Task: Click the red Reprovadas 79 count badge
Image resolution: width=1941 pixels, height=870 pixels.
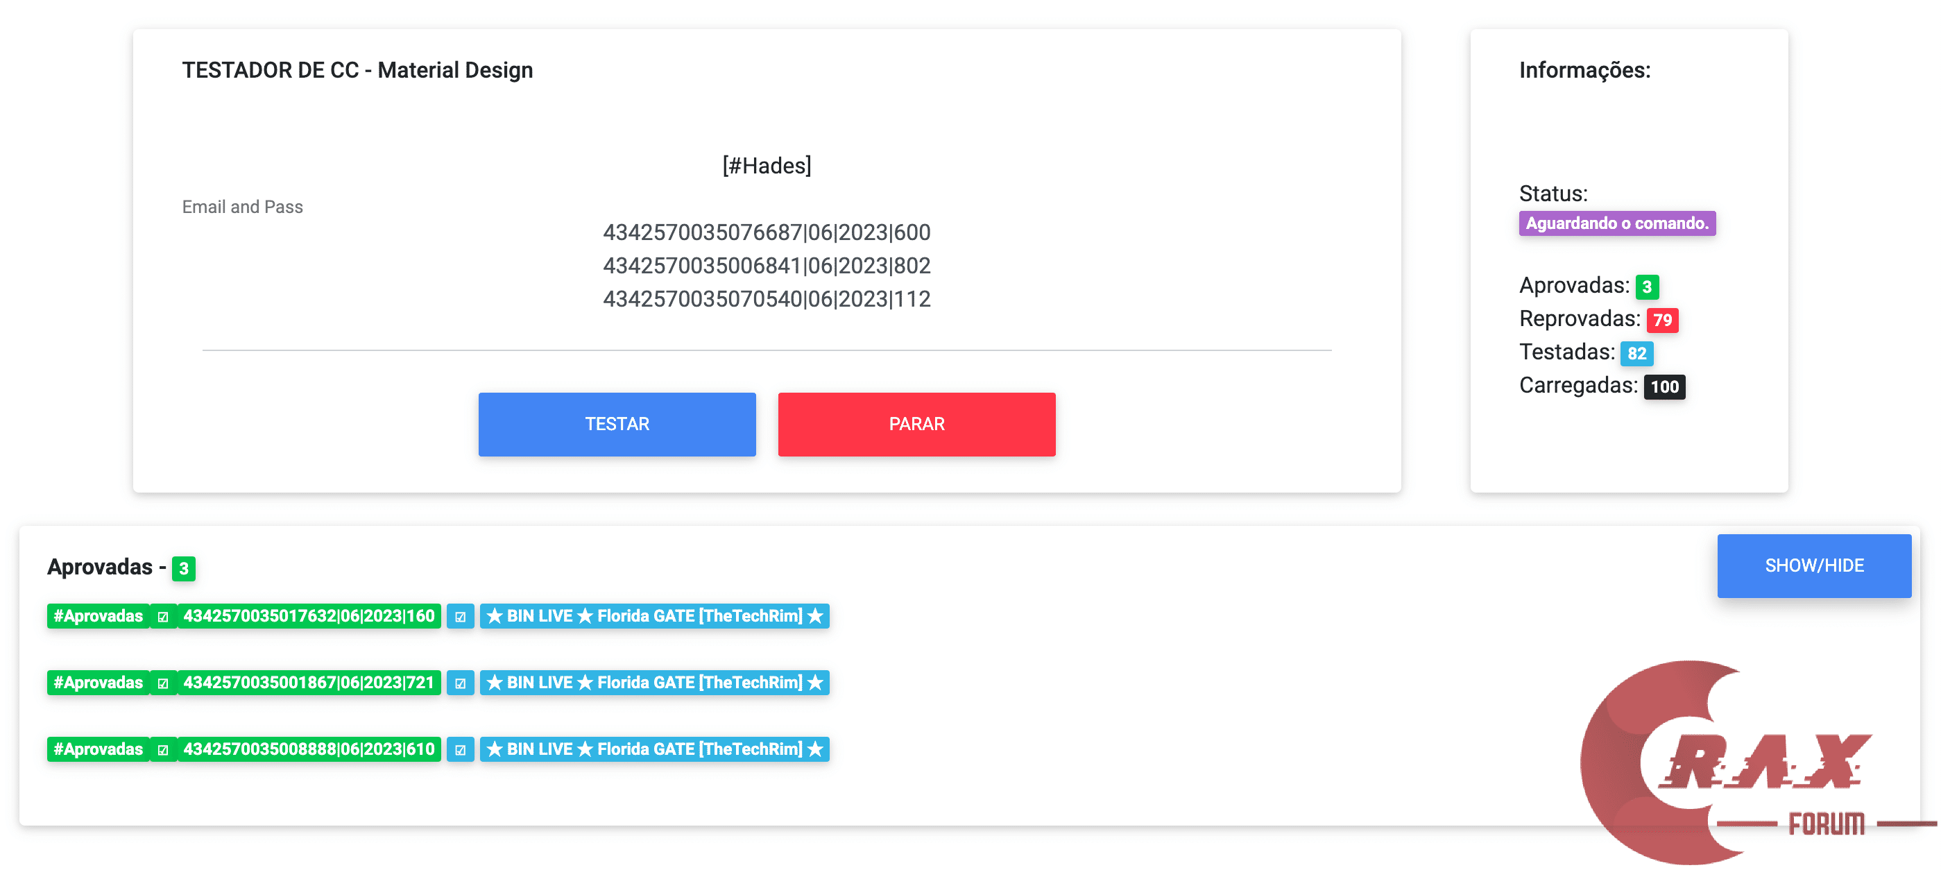Action: pyautogui.click(x=1661, y=320)
